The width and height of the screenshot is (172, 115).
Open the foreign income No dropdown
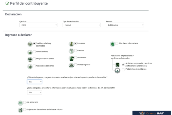pyautogui.click(x=35, y=82)
